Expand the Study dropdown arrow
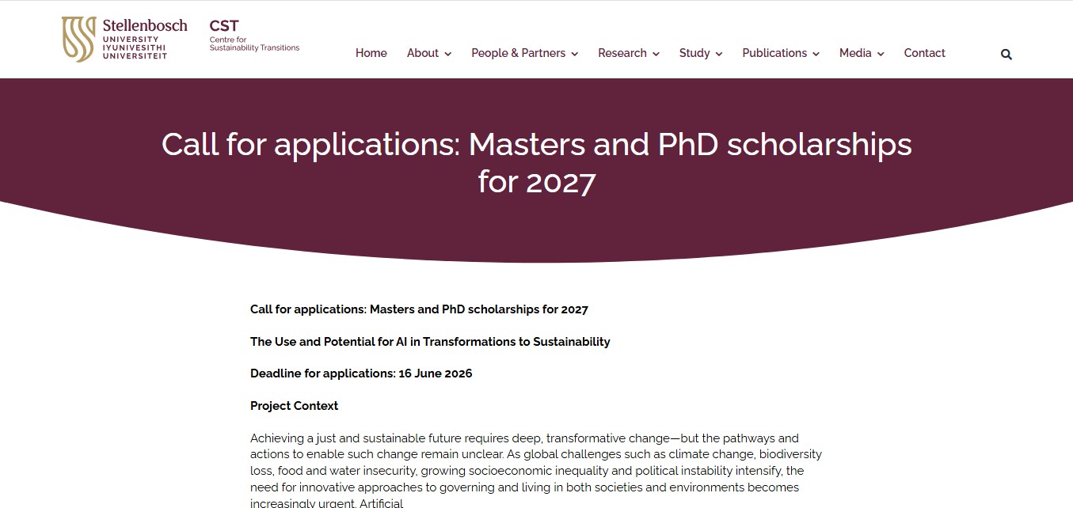 click(x=719, y=54)
